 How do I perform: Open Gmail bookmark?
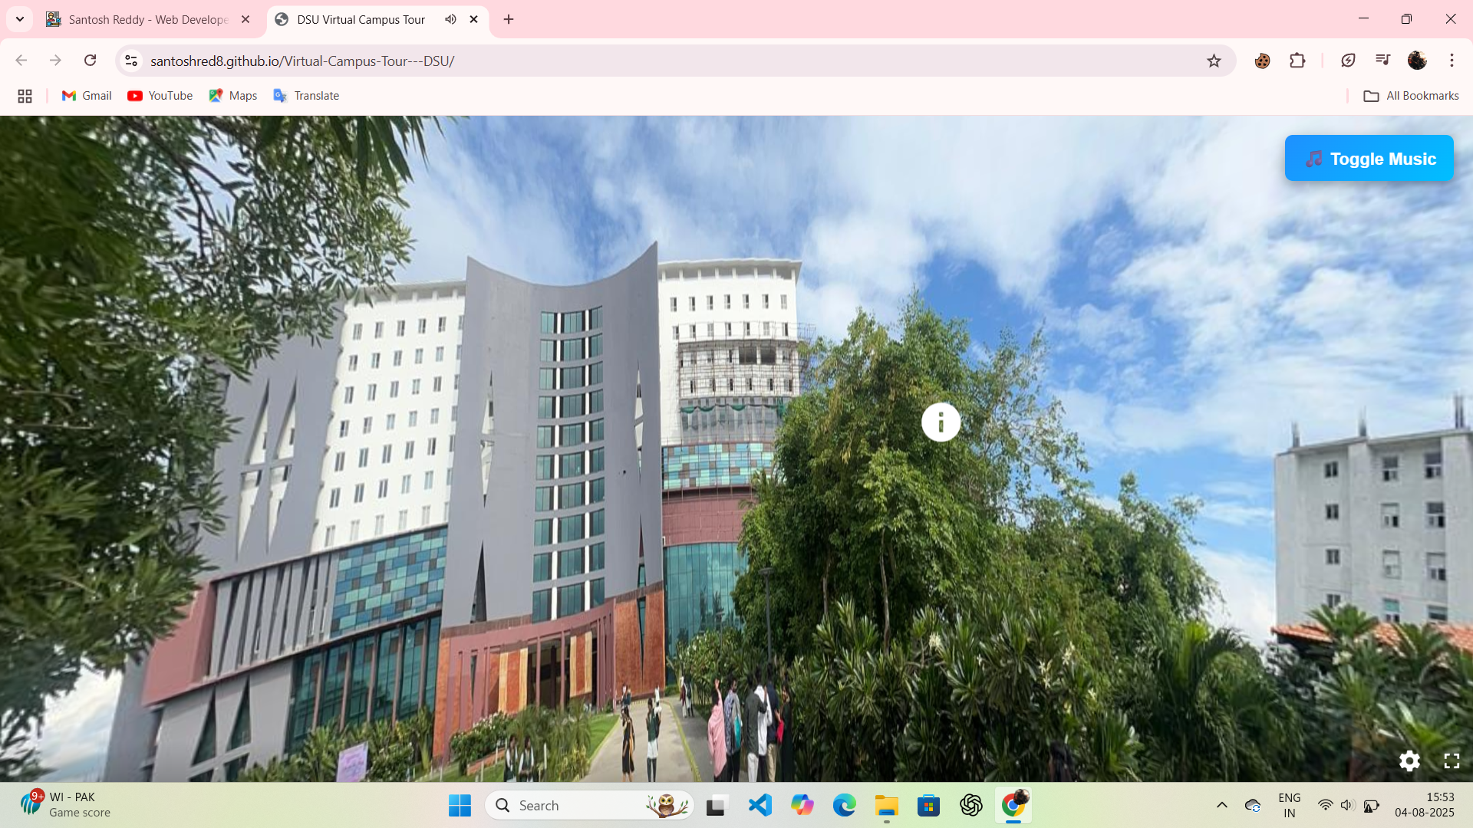point(87,96)
